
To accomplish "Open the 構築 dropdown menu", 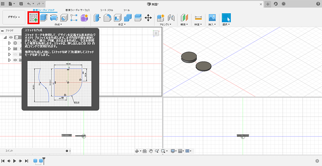I will point(184,24).
